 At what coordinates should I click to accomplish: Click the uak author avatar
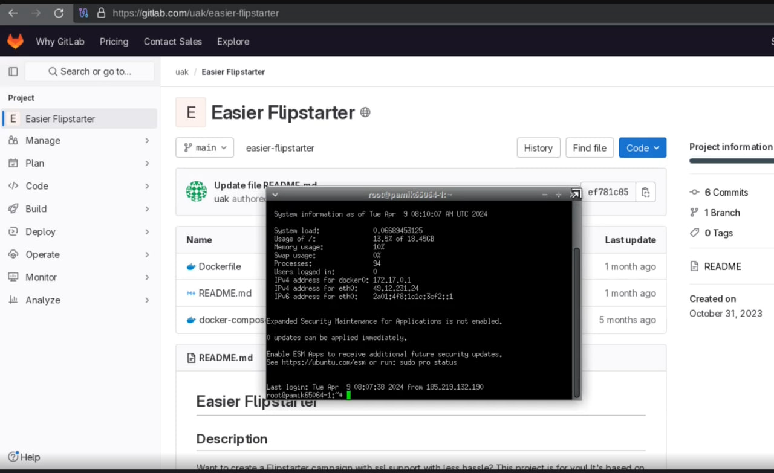(197, 191)
